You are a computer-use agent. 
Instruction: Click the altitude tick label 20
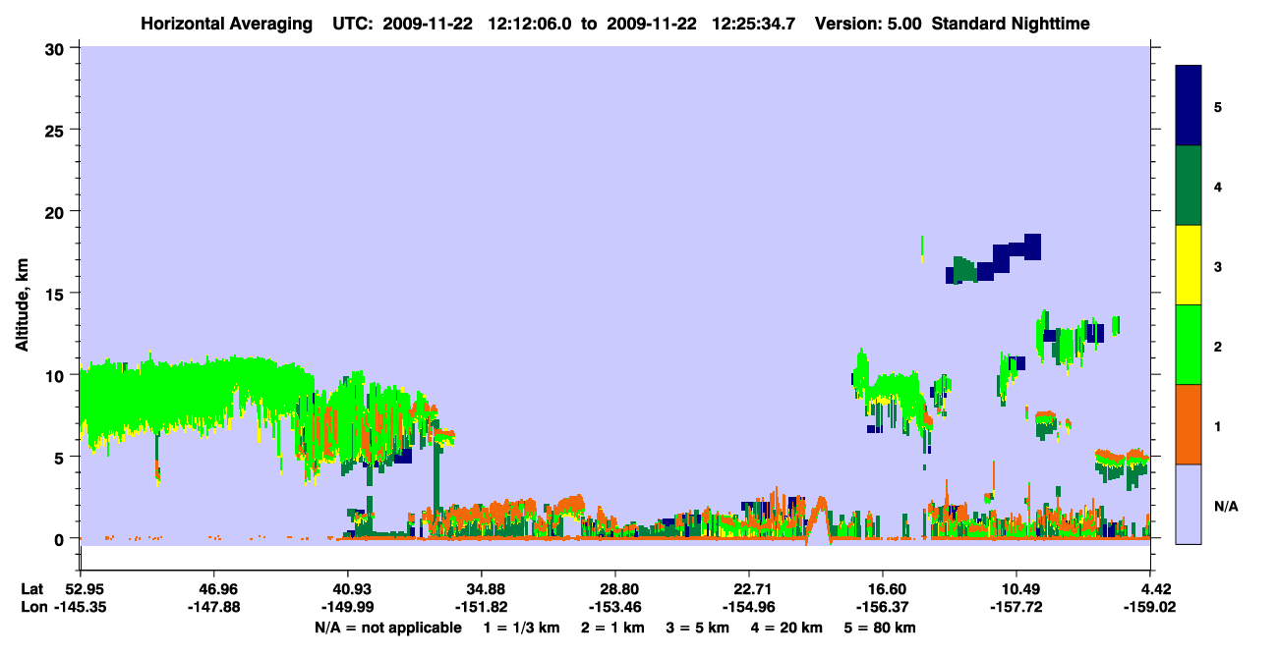(x=56, y=211)
